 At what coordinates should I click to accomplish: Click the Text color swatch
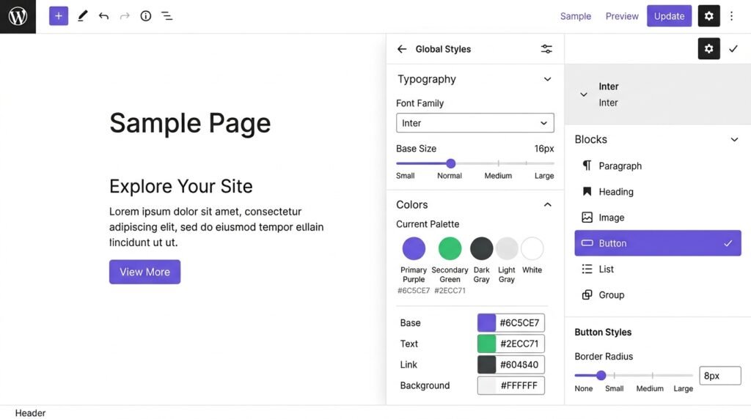point(487,344)
